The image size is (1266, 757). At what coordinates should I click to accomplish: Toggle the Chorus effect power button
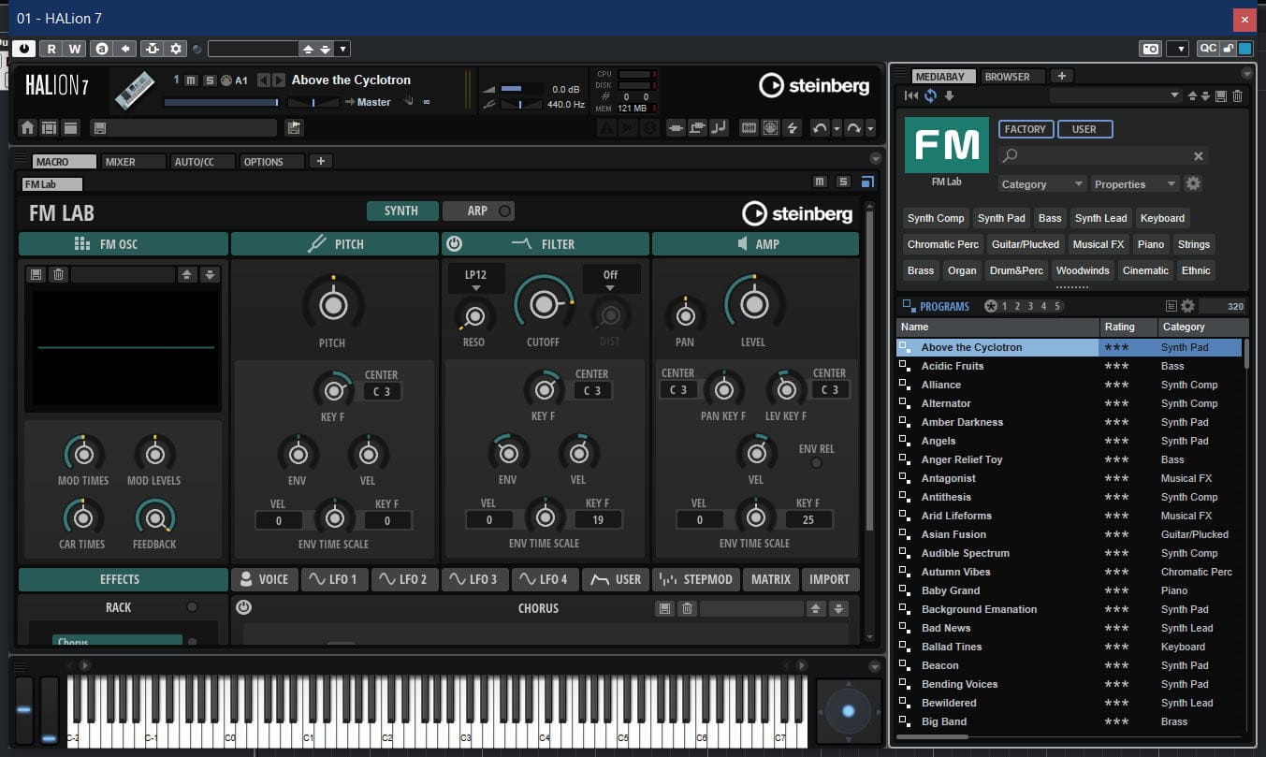(244, 608)
